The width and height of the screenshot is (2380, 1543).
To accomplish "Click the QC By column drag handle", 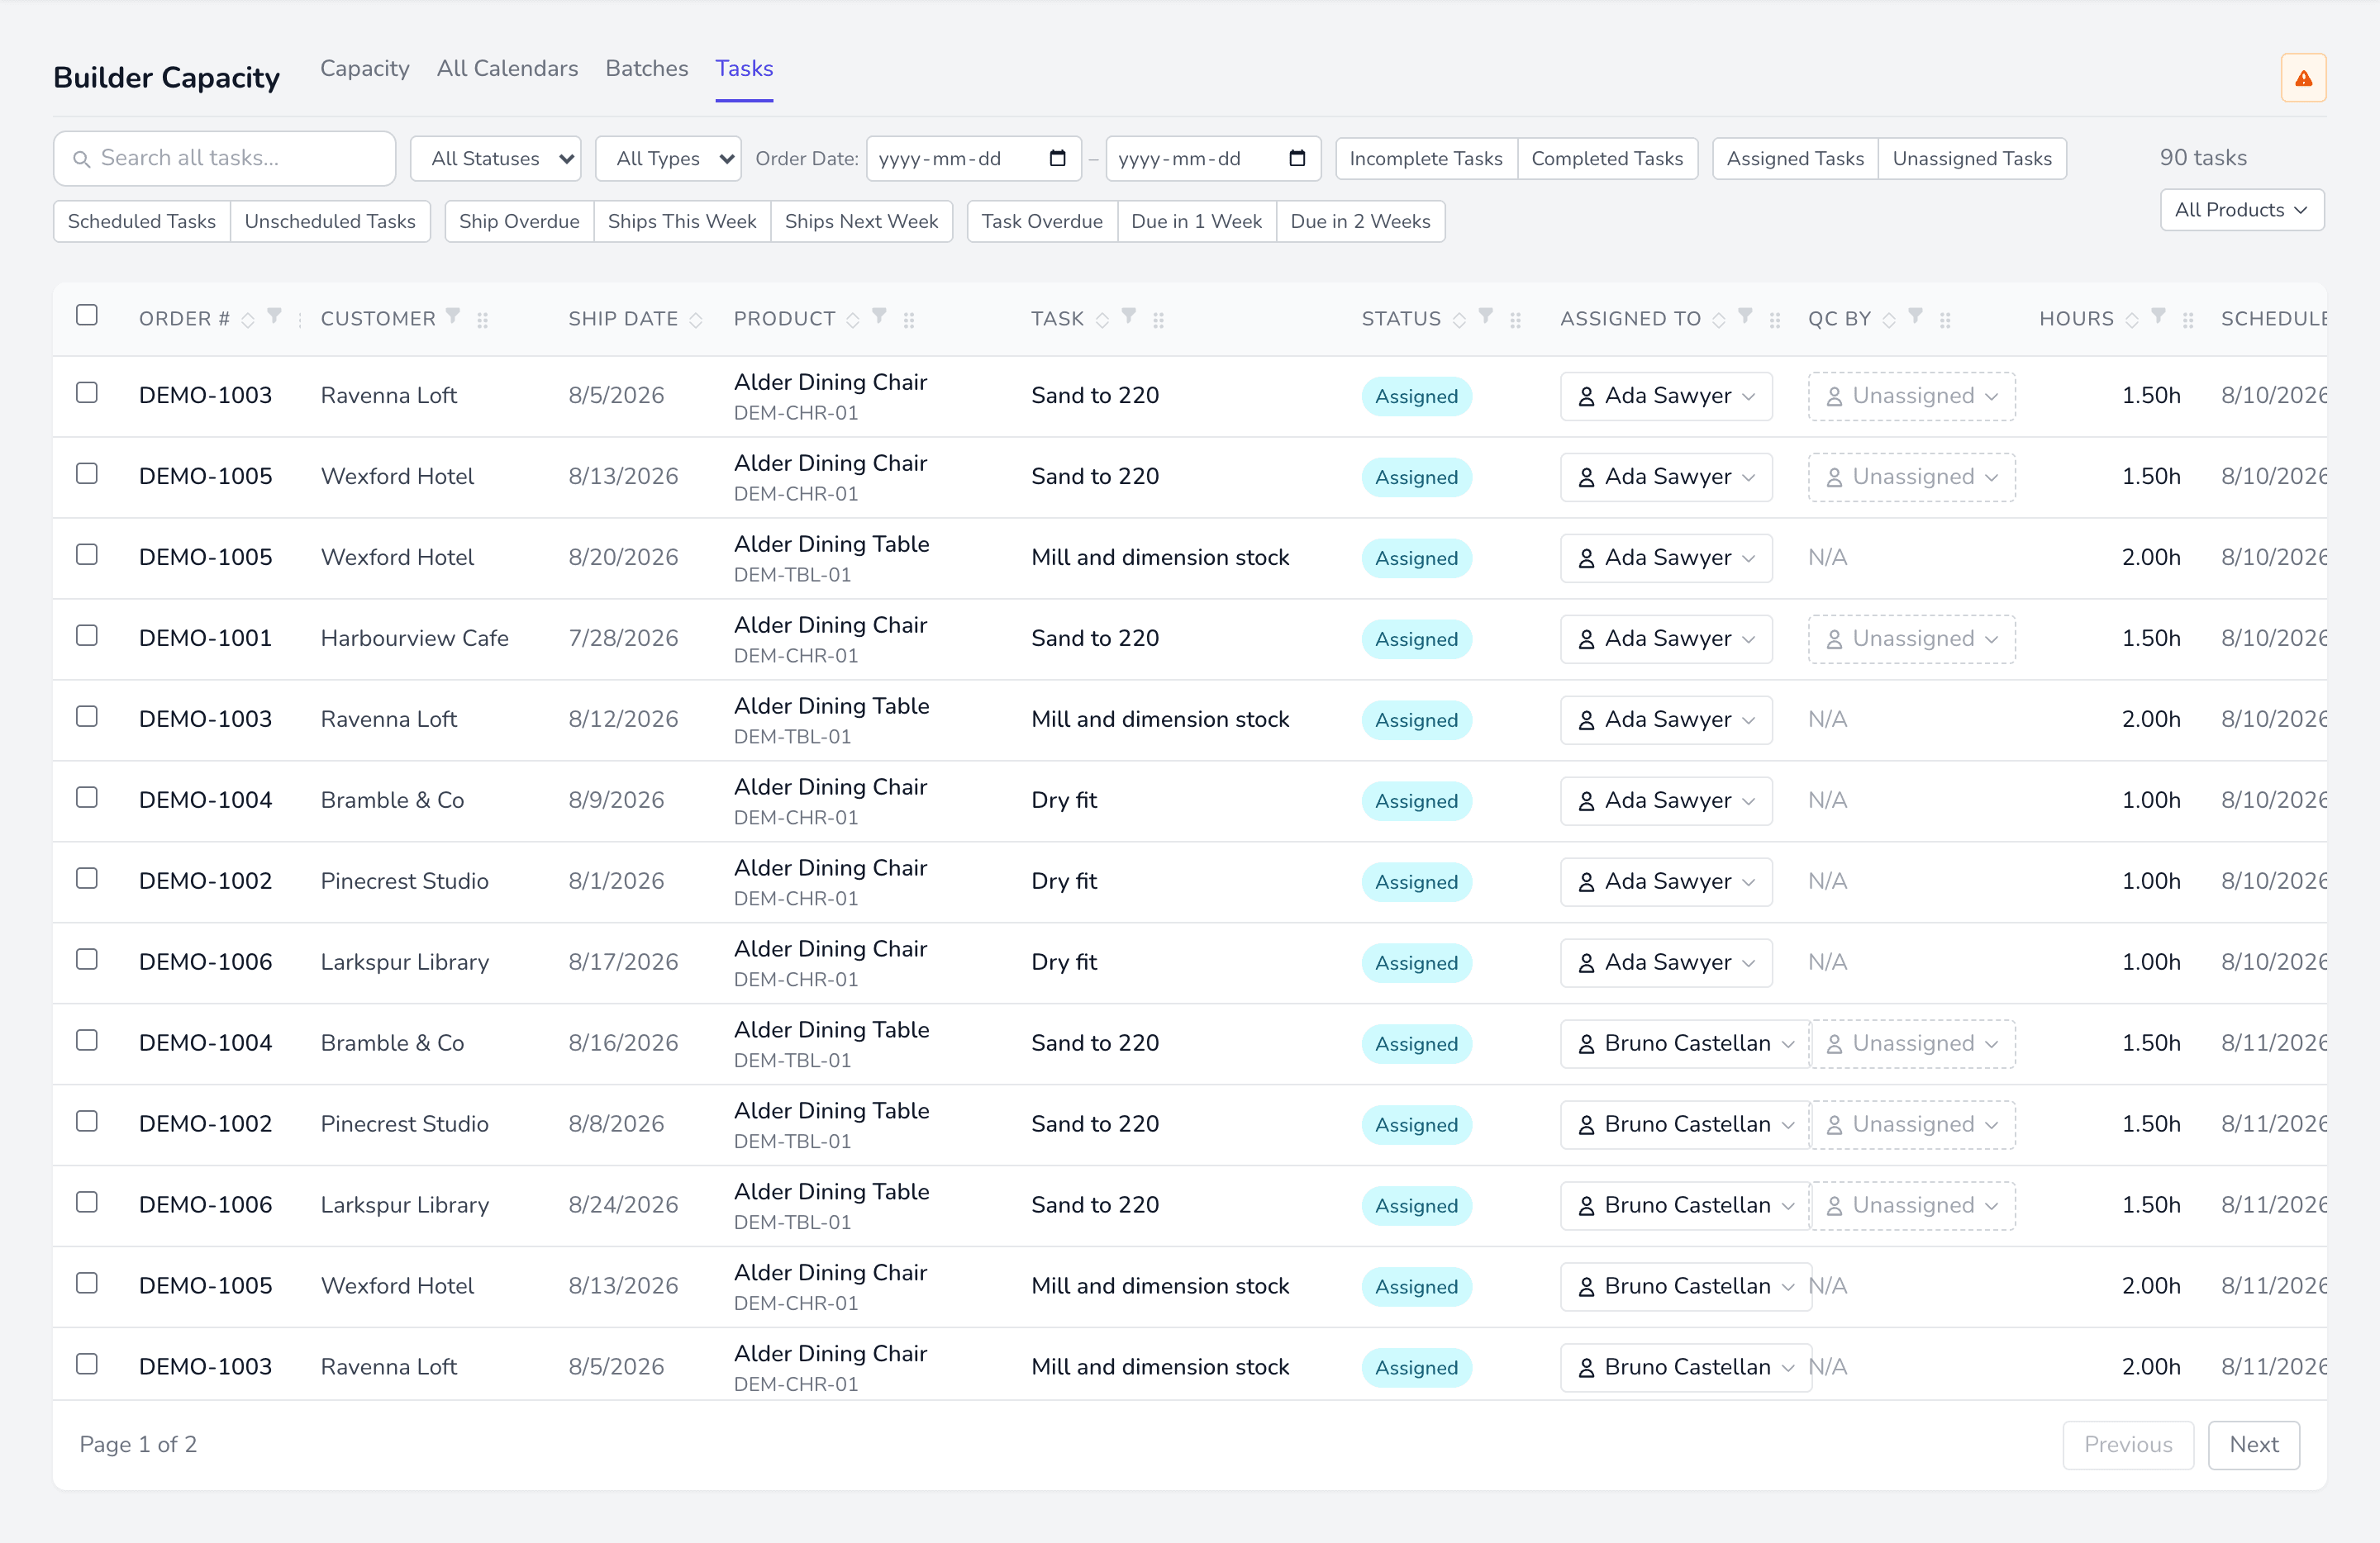I will (x=1945, y=320).
